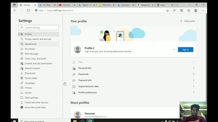
Task: Open the System settings section
Action: coord(39,93)
